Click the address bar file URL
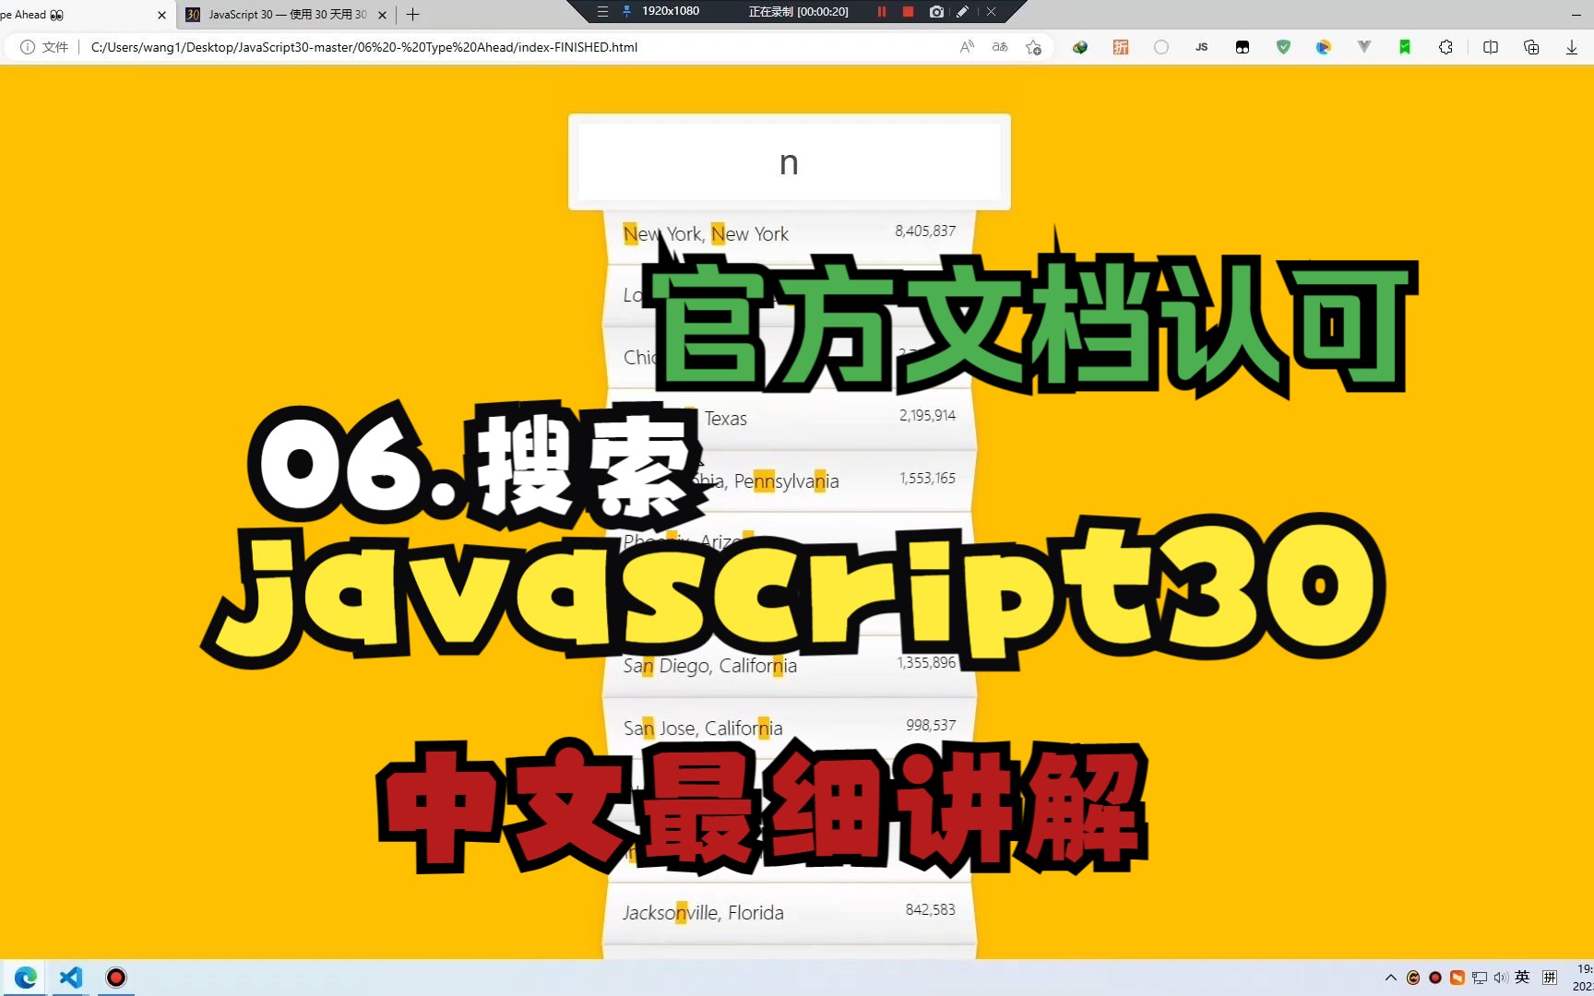Image resolution: width=1594 pixels, height=996 pixels. click(364, 47)
